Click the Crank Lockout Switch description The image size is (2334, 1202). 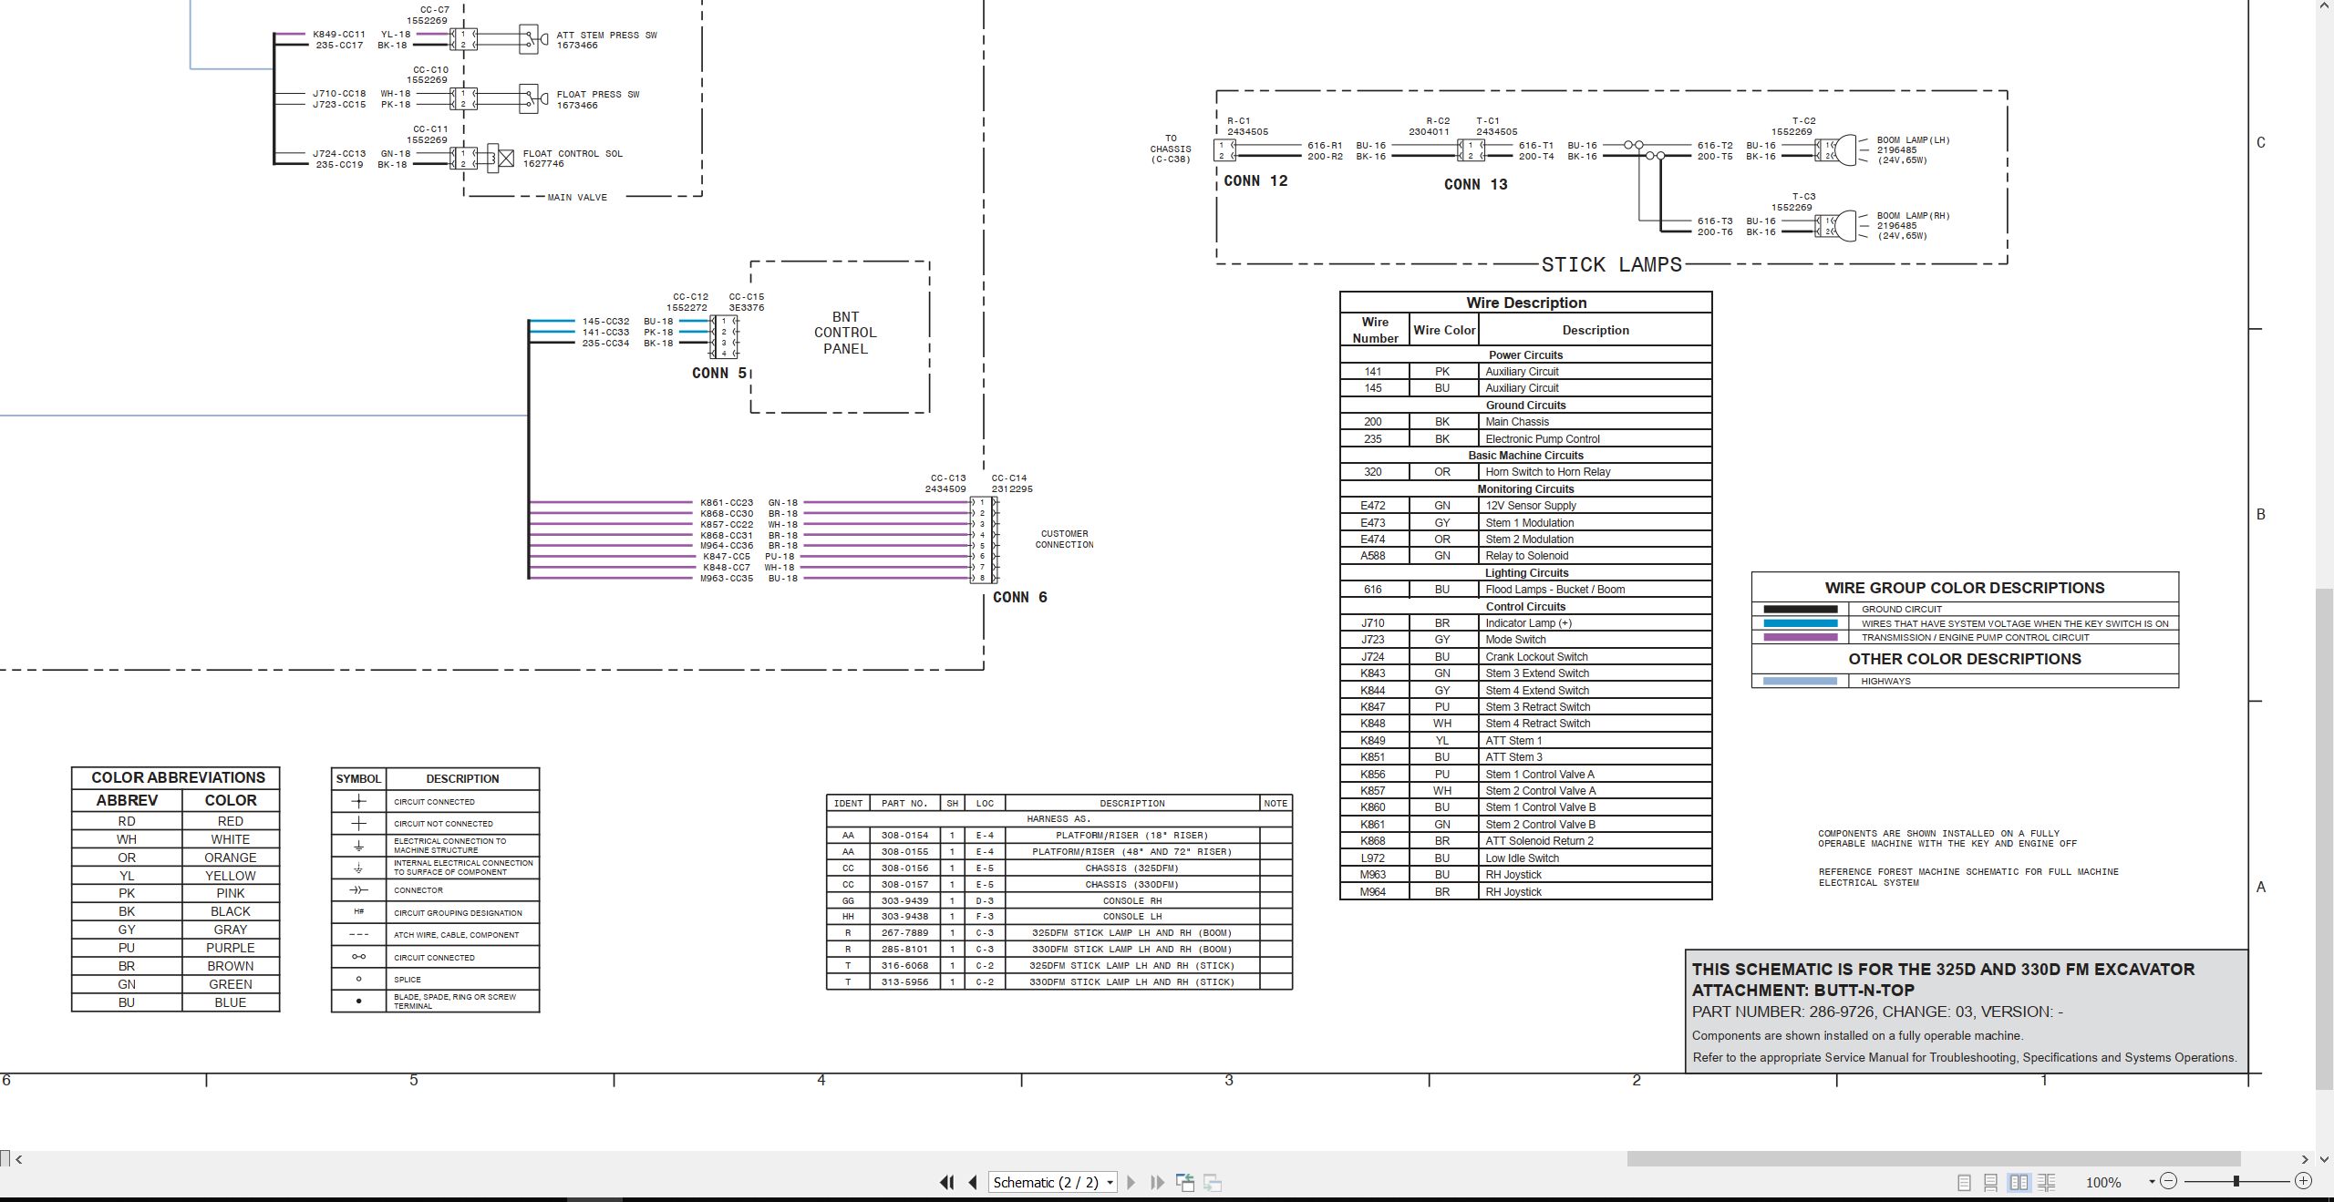coord(1536,657)
